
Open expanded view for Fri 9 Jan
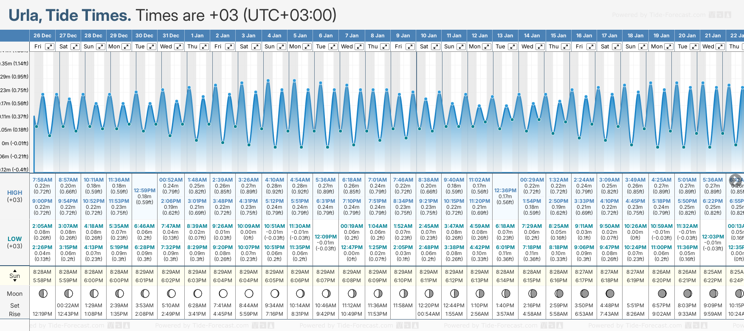pyautogui.click(x=410, y=47)
